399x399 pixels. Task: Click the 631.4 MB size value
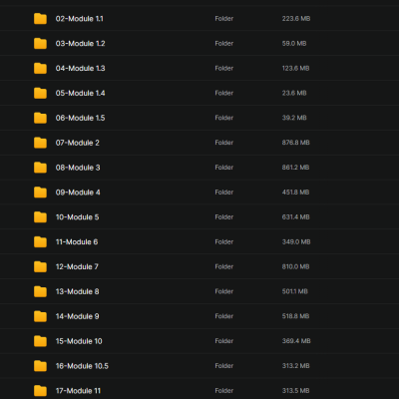[x=296, y=217]
